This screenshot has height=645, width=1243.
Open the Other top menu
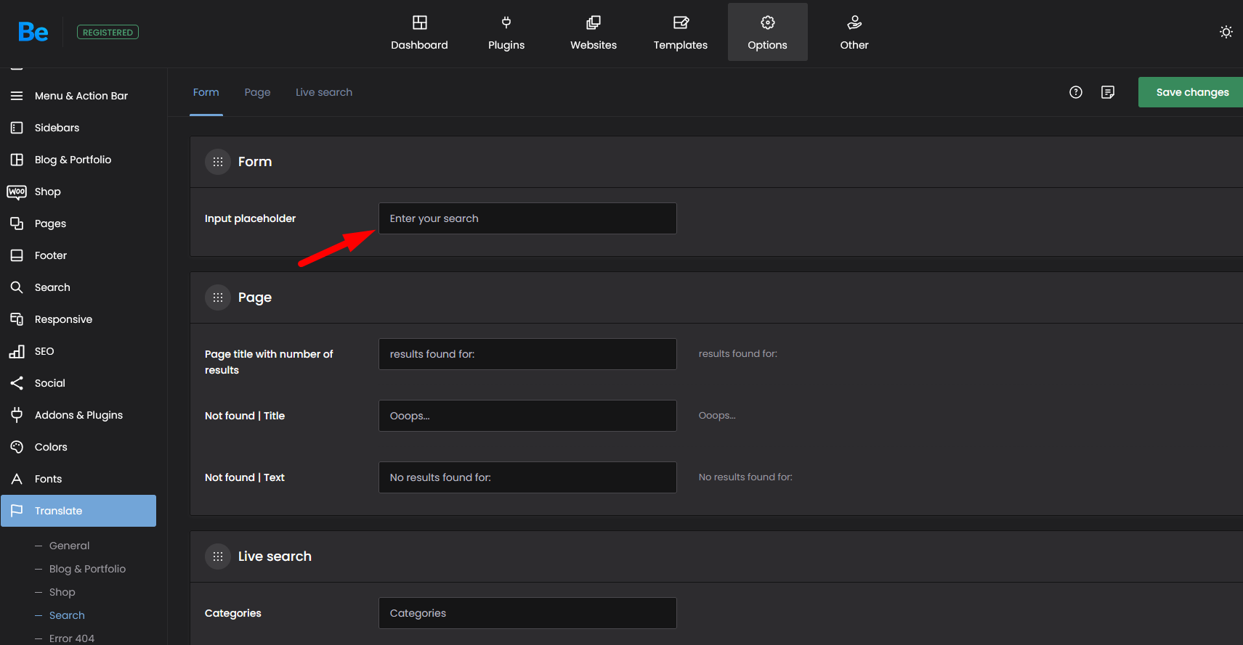(854, 33)
